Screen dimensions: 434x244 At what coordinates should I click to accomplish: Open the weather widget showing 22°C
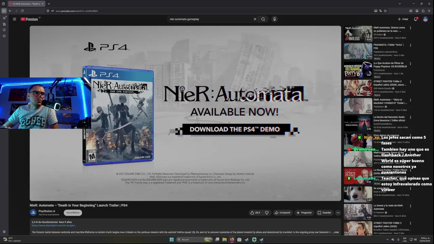point(12,240)
